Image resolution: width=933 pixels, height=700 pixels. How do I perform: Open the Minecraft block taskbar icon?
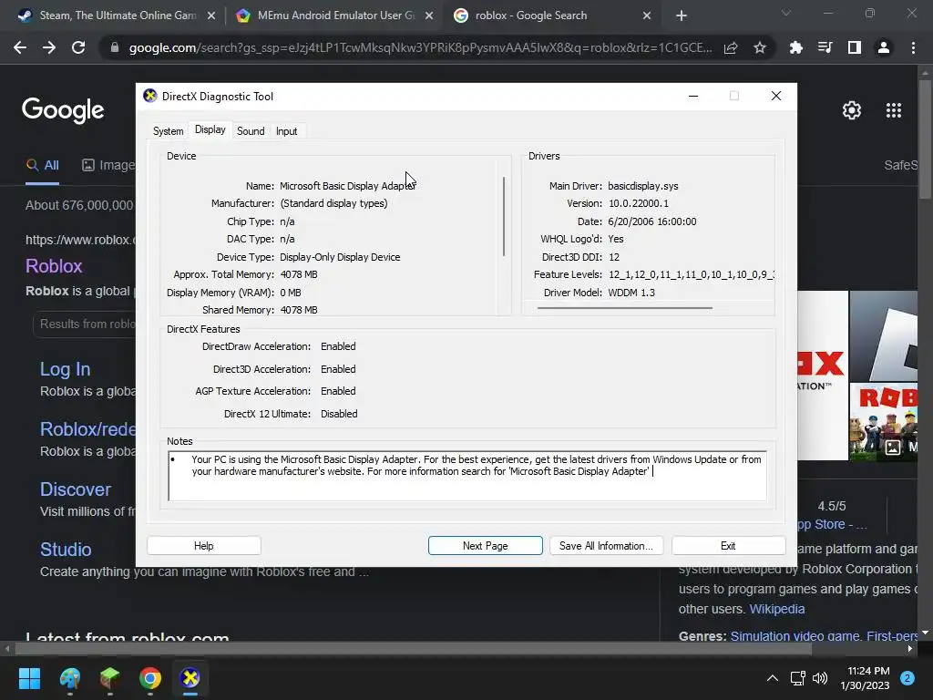point(110,678)
